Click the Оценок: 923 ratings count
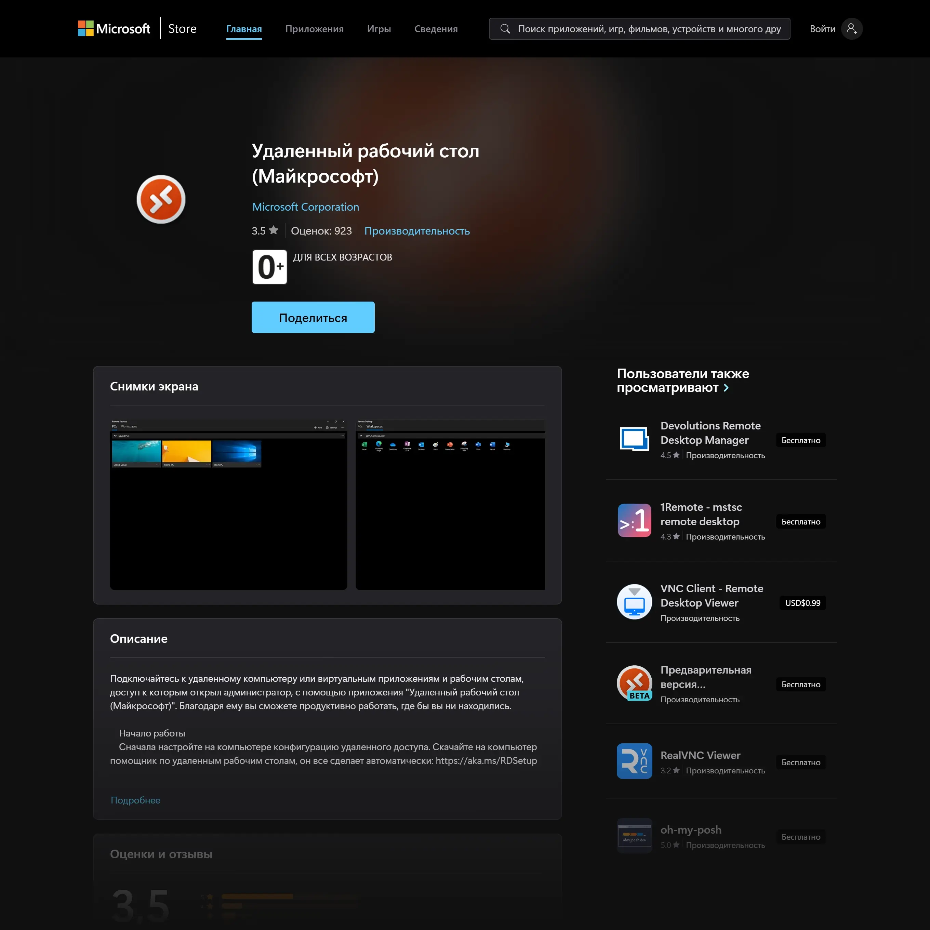930x930 pixels. tap(321, 230)
